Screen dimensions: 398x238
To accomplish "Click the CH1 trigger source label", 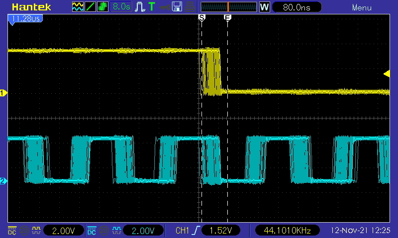I will pos(182,231).
